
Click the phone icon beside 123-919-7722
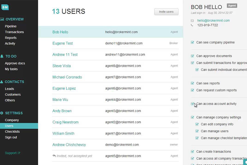coord(192,25)
